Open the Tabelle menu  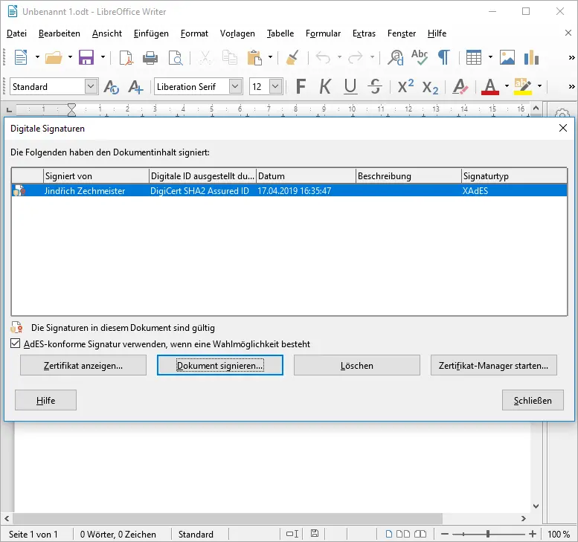(280, 33)
